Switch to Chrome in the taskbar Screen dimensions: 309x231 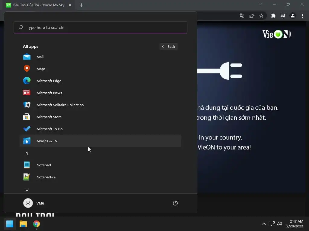37,224
